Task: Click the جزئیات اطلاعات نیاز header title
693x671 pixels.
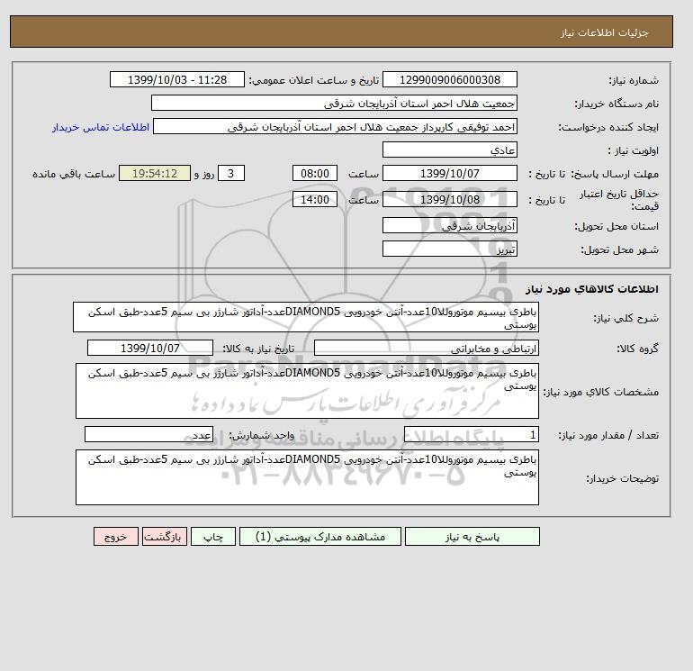Action: coord(604,32)
